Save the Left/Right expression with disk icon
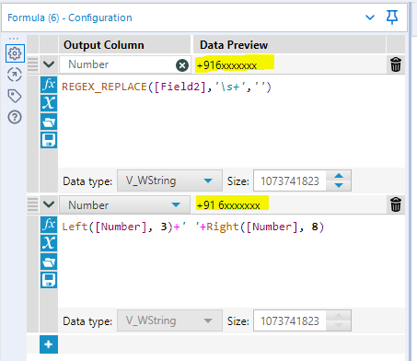417x361 pixels. click(49, 280)
